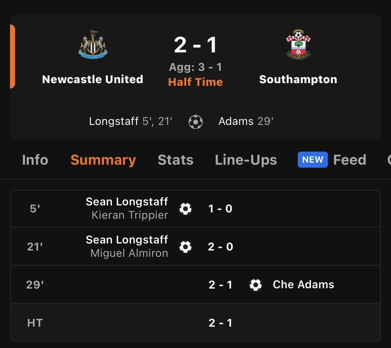Go to the Feed tab
The width and height of the screenshot is (391, 348).
[350, 160]
